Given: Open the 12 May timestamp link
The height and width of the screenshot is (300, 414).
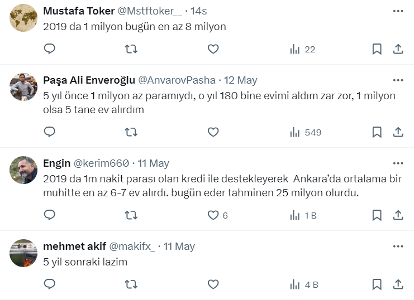Looking at the screenshot, I should point(241,80).
